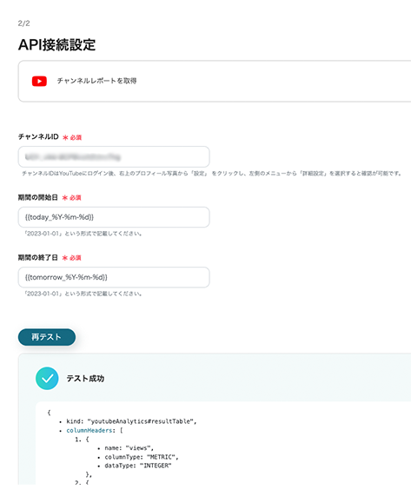
Task: Click the 期間の開始日 field label
Action: coord(37,197)
